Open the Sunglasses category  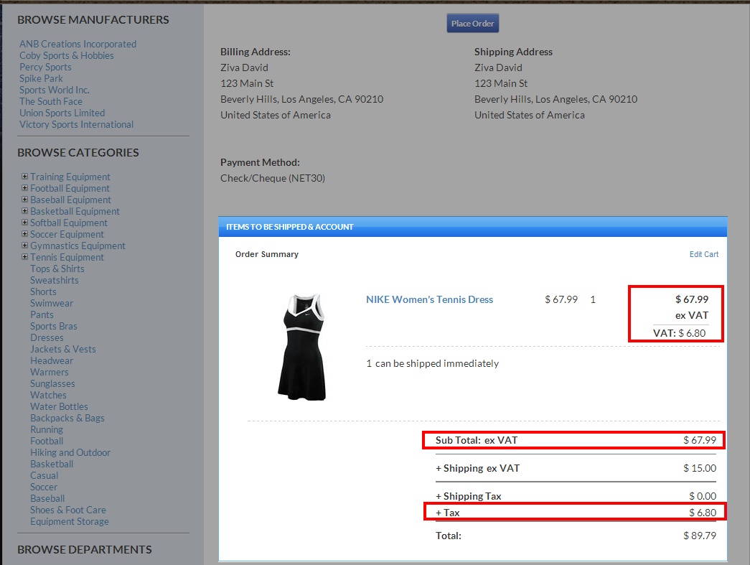point(52,383)
